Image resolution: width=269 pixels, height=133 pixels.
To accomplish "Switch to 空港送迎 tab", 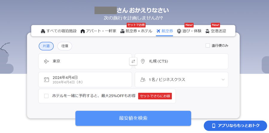I will [215, 31].
